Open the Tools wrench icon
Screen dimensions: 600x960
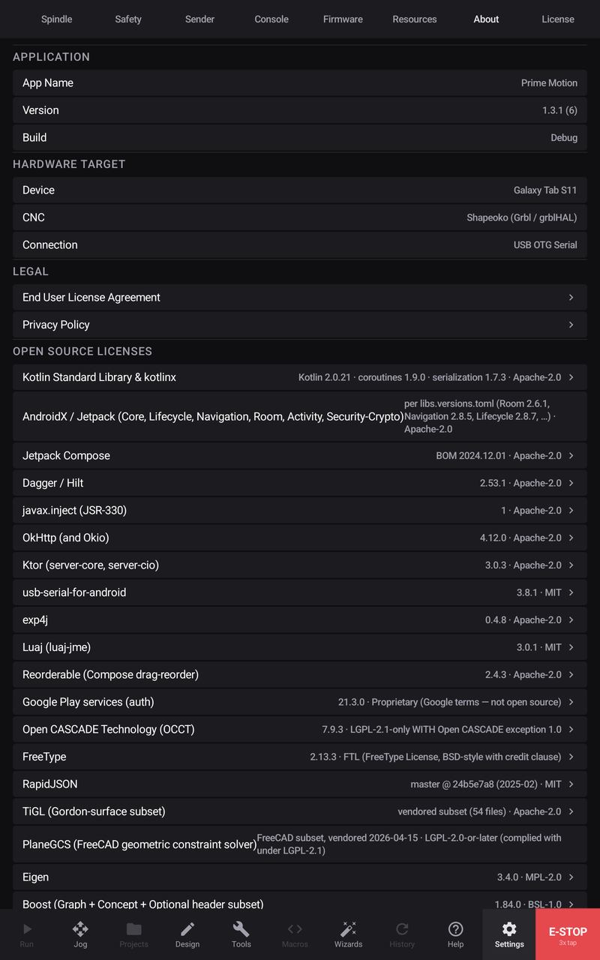(241, 929)
